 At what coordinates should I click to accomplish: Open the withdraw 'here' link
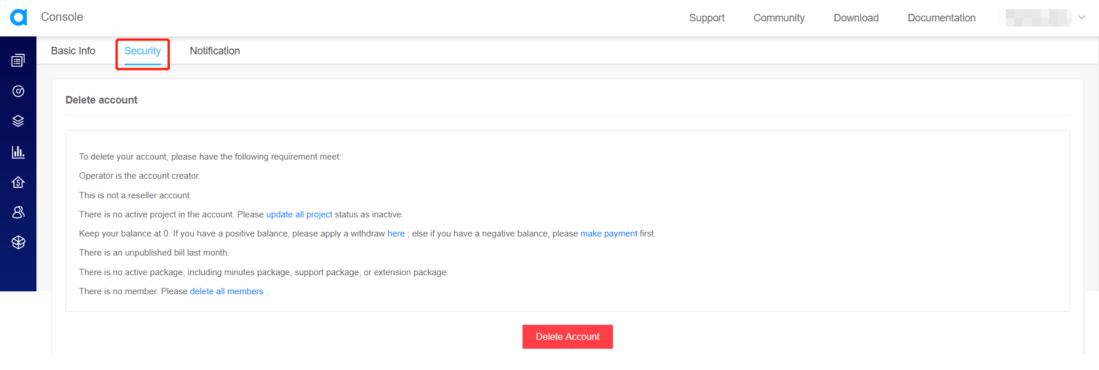[396, 234]
